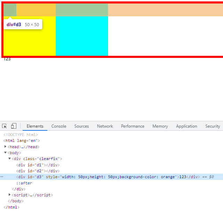This screenshot has width=223, height=212.
Task: Switch to the Performance tab
Action: 133,126
